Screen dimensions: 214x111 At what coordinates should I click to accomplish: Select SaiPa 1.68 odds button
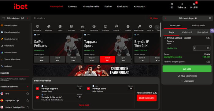point(42,59)
